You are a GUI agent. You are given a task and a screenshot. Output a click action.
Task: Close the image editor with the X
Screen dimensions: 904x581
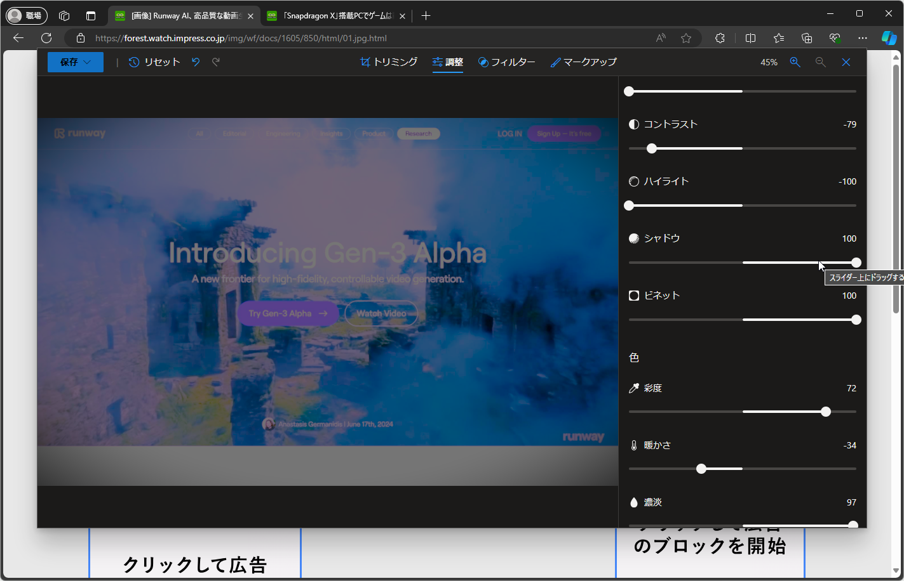point(846,62)
